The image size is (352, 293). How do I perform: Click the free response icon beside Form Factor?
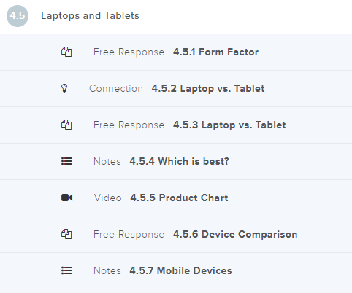[66, 52]
